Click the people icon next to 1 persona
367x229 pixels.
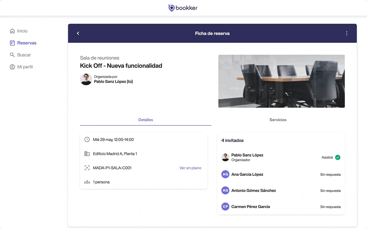[87, 182]
